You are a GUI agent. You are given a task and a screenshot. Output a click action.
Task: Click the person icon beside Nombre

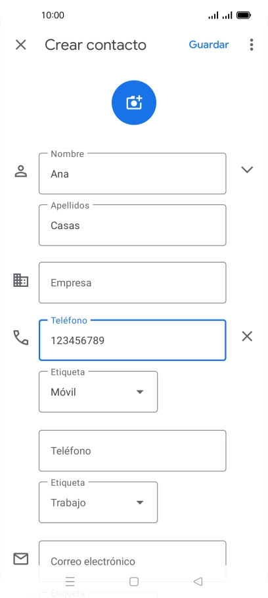20,171
